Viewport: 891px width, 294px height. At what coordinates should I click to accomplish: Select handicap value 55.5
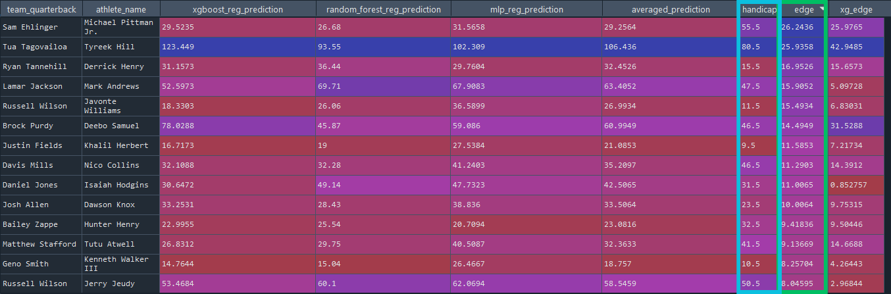pyautogui.click(x=759, y=28)
